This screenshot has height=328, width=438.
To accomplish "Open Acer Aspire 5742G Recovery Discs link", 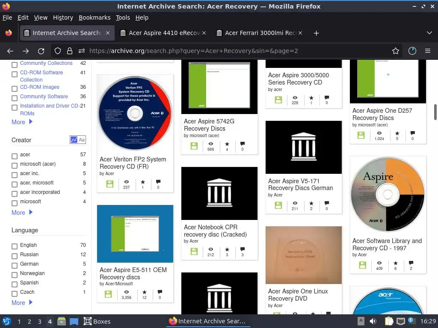I will click(209, 125).
